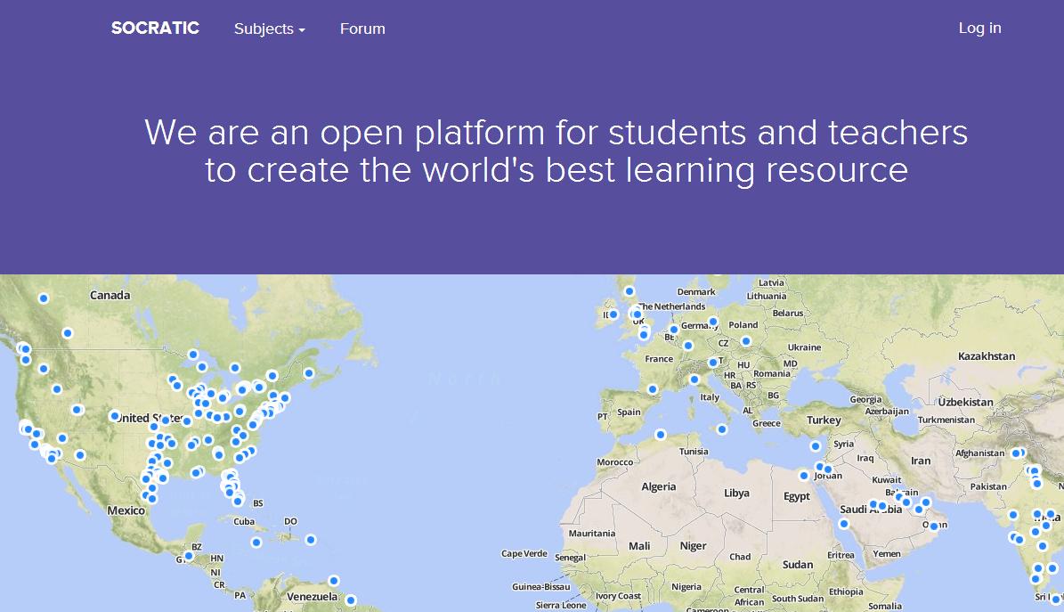Select the marker below DO label
1064x612 pixels.
pos(311,540)
